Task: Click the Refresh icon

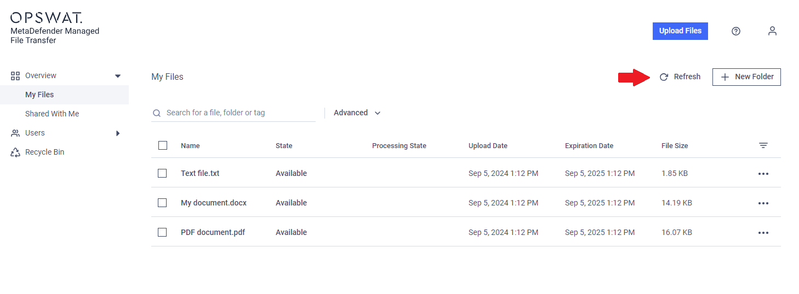Action: [664, 77]
